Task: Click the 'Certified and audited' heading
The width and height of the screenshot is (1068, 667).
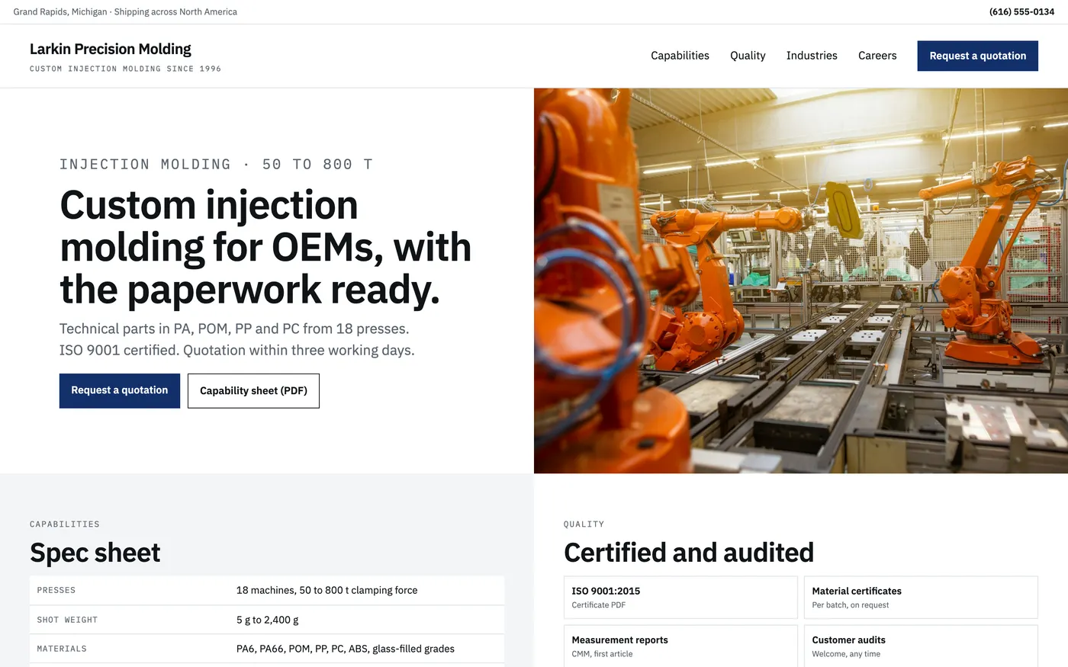Action: 689,553
